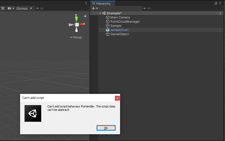Focus the Hierarchy search field

(182, 8)
